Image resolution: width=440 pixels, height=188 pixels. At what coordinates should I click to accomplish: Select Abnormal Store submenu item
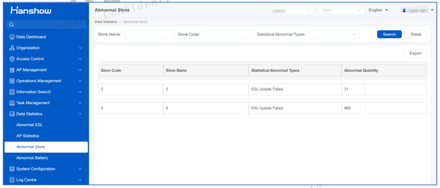(46, 147)
